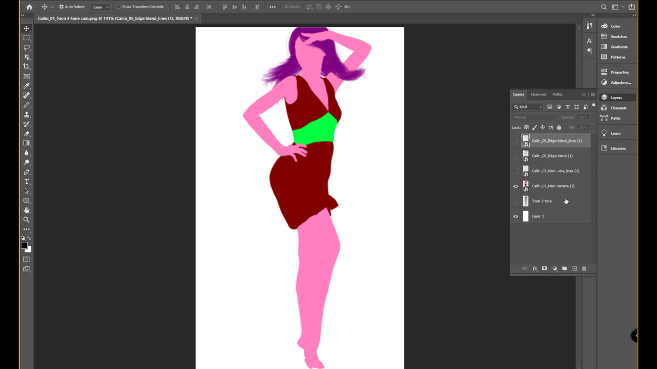Open the Normal blend mode dropdown

[x=535, y=117]
